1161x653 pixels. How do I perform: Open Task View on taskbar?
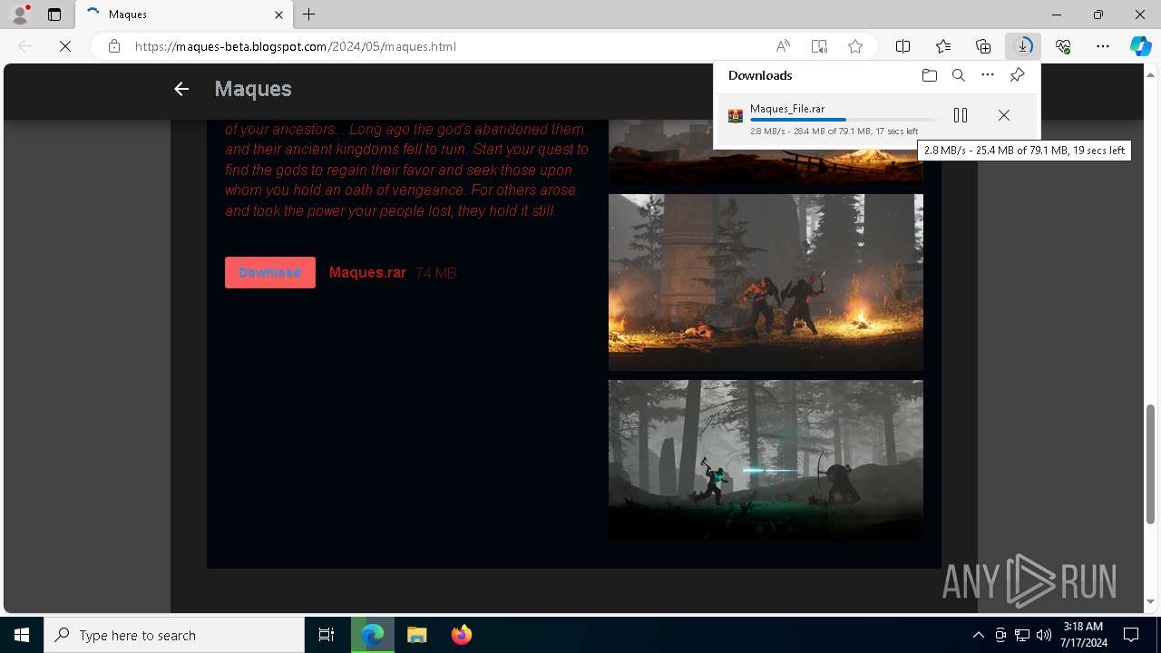point(327,635)
